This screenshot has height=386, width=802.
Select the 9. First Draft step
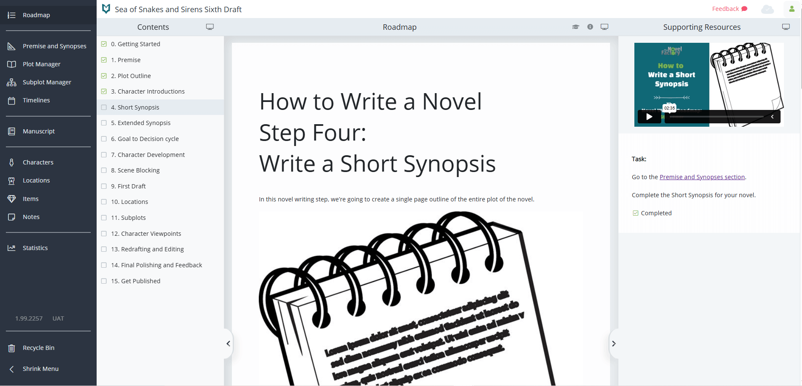pyautogui.click(x=129, y=186)
